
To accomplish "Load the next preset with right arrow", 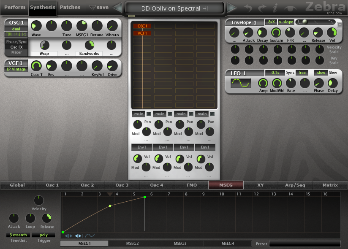I will coord(231,8).
